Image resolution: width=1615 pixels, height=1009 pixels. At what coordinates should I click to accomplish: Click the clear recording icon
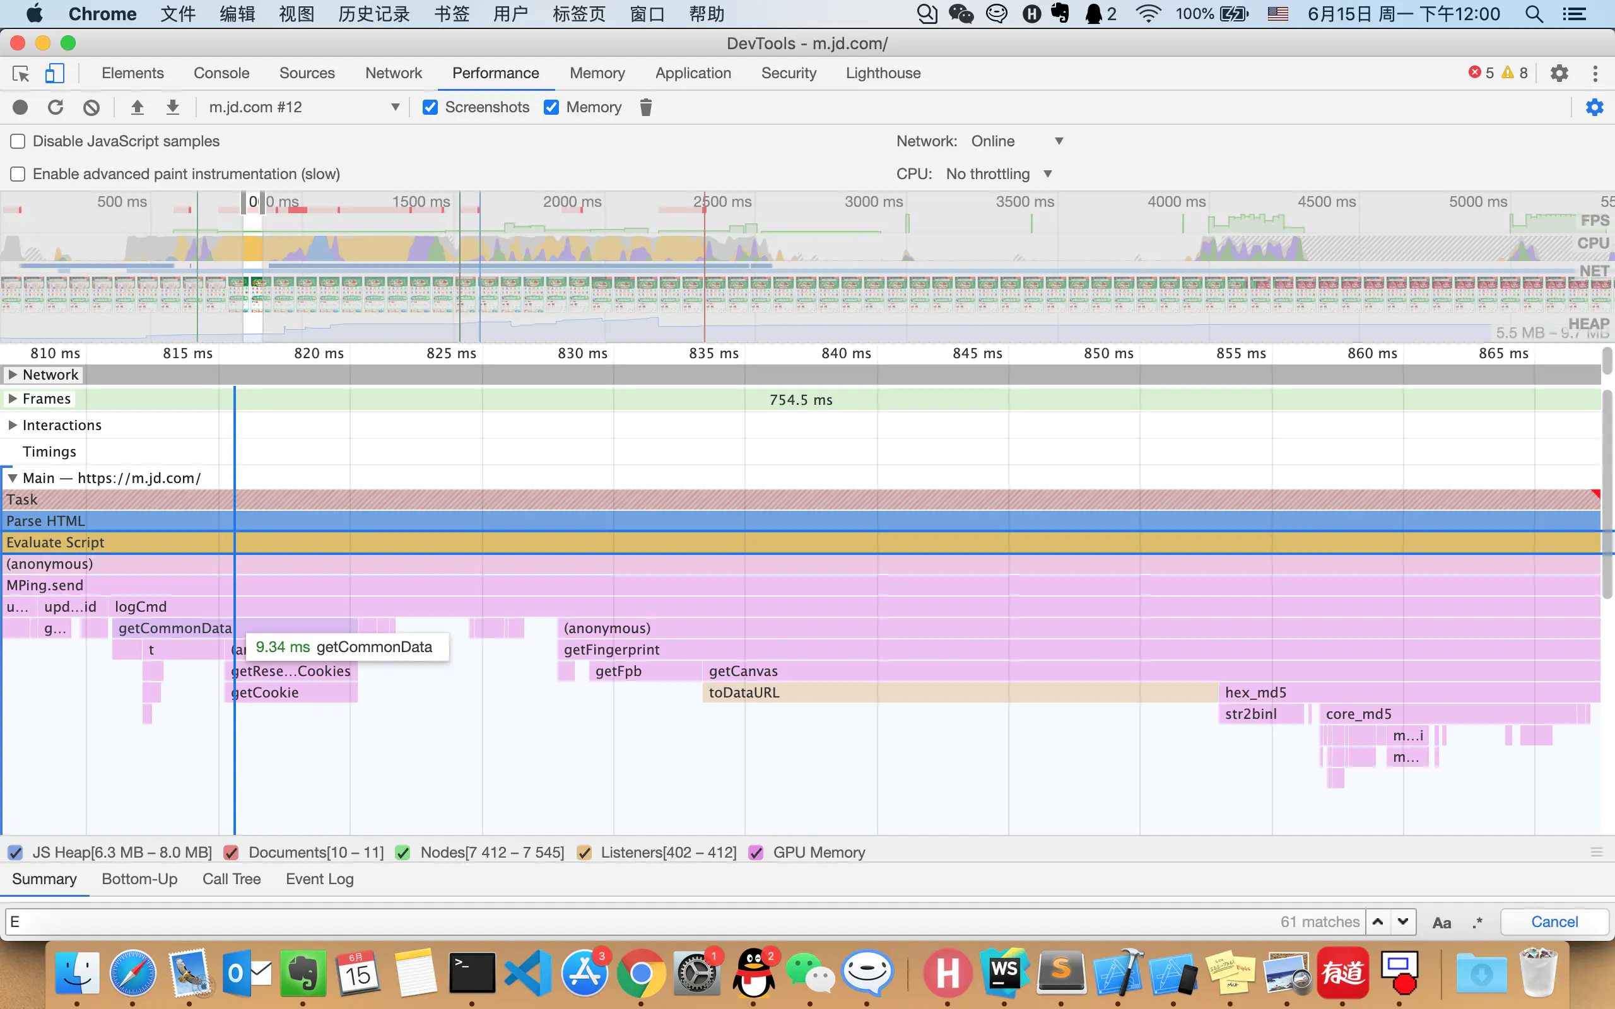(x=91, y=107)
